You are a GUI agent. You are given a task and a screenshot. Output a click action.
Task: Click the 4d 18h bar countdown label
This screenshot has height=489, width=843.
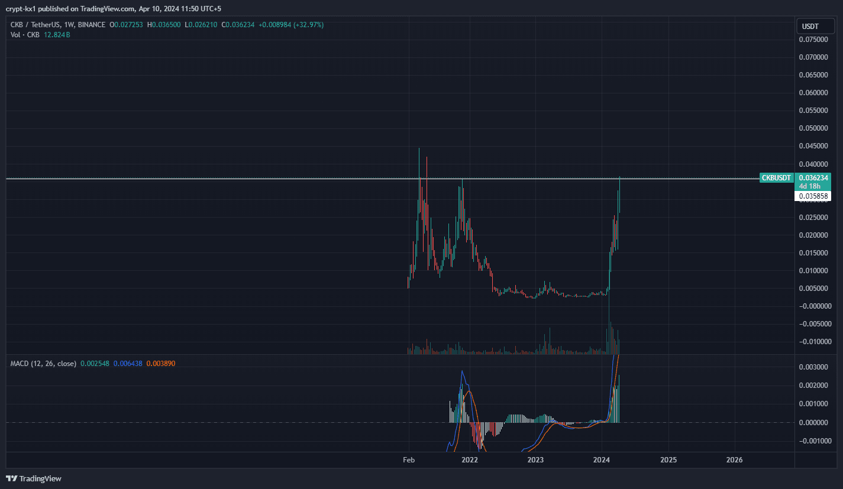(x=809, y=186)
